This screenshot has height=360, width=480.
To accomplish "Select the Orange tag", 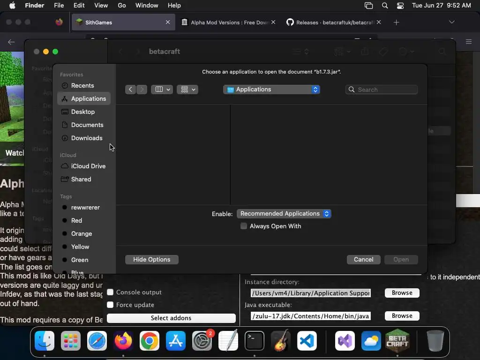I will 84,234.
